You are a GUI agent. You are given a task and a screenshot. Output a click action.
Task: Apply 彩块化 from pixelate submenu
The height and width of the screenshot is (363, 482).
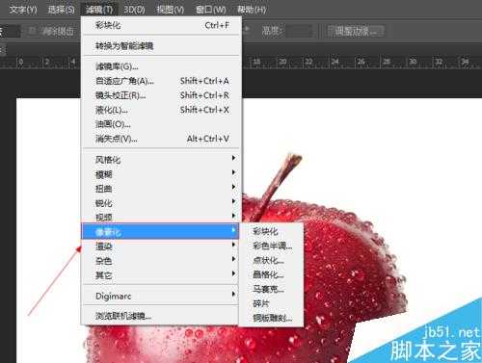[271, 231]
